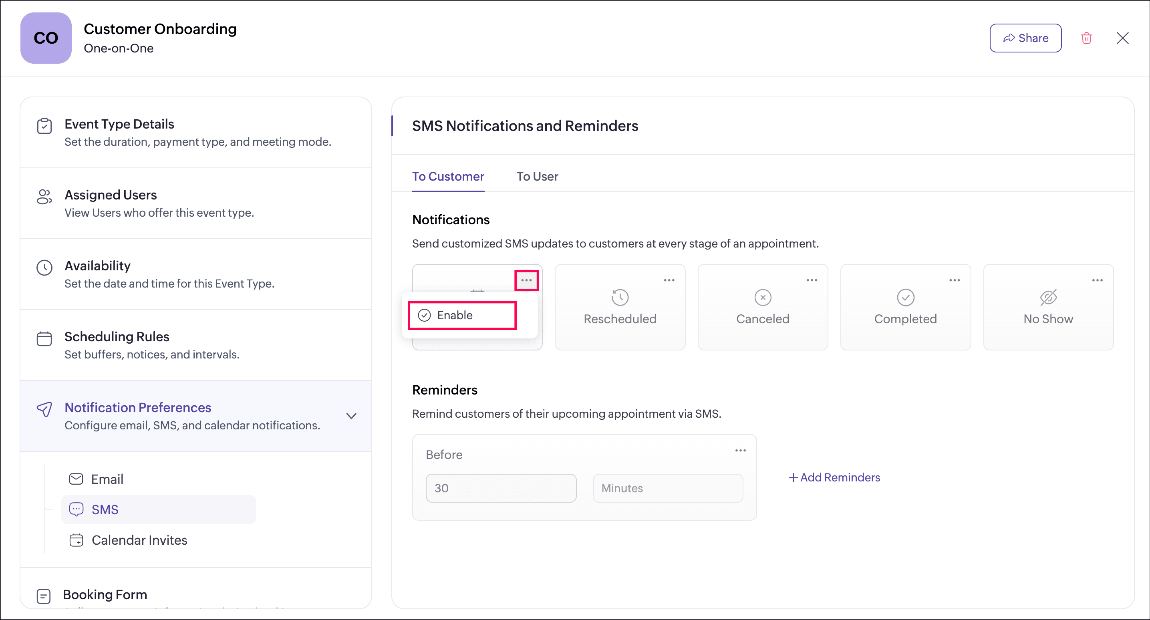The width and height of the screenshot is (1150, 620).
Task: Click the Availability clock icon
Action: [x=44, y=268]
